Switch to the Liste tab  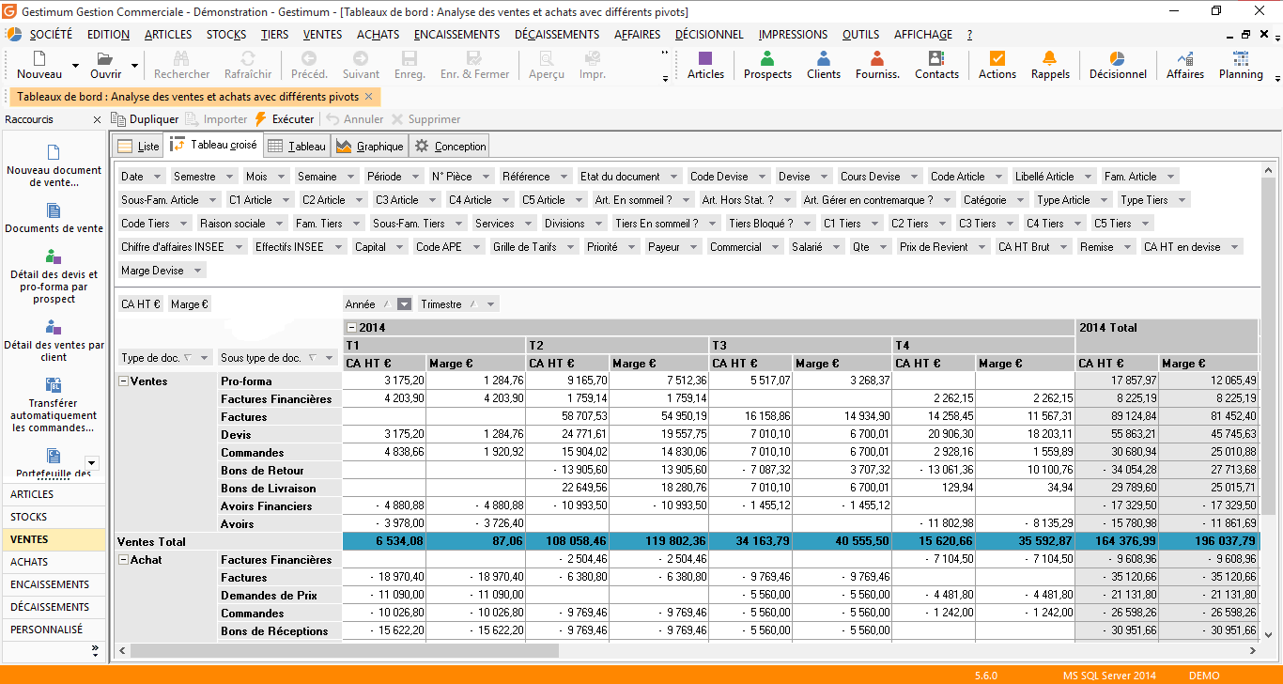click(138, 146)
